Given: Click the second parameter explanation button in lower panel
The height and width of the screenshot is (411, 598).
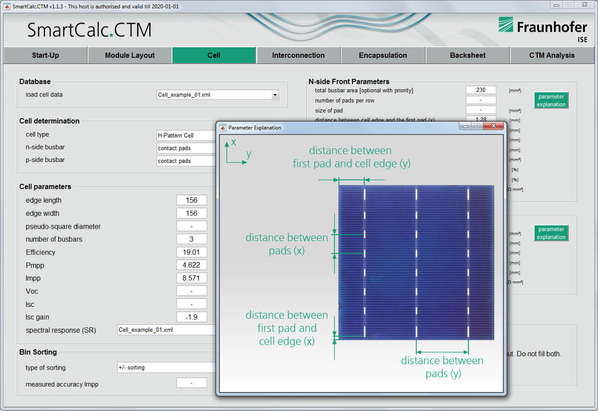Looking at the screenshot, I should [551, 233].
